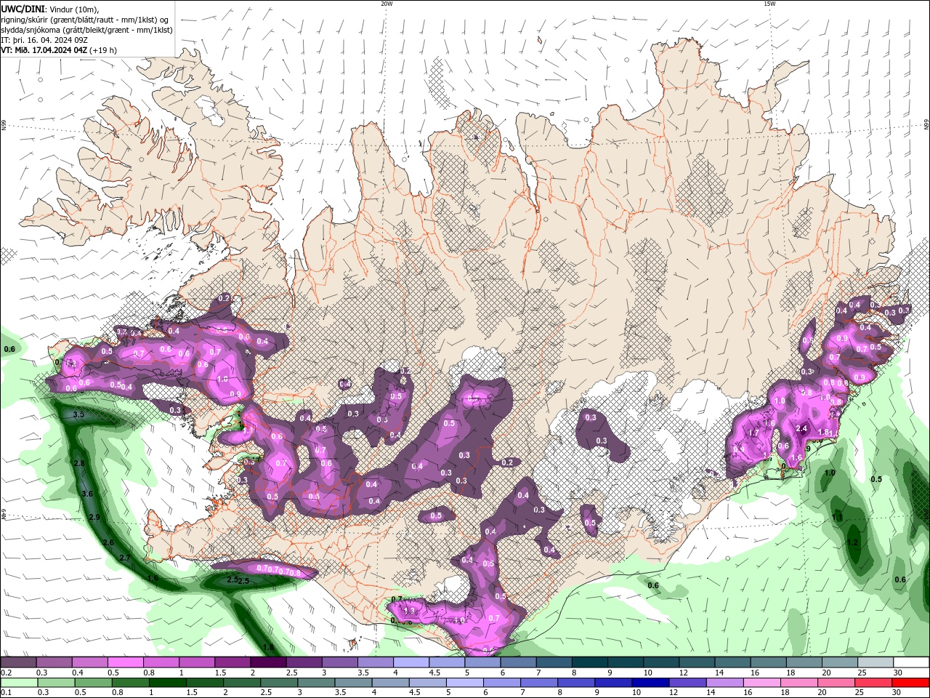Viewport: 930px width, 698px height.
Task: Pick the top-row legend swatch labeled 0.5
Action: tap(125, 662)
